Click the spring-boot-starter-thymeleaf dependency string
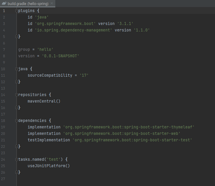215x186 pixels. (129, 127)
